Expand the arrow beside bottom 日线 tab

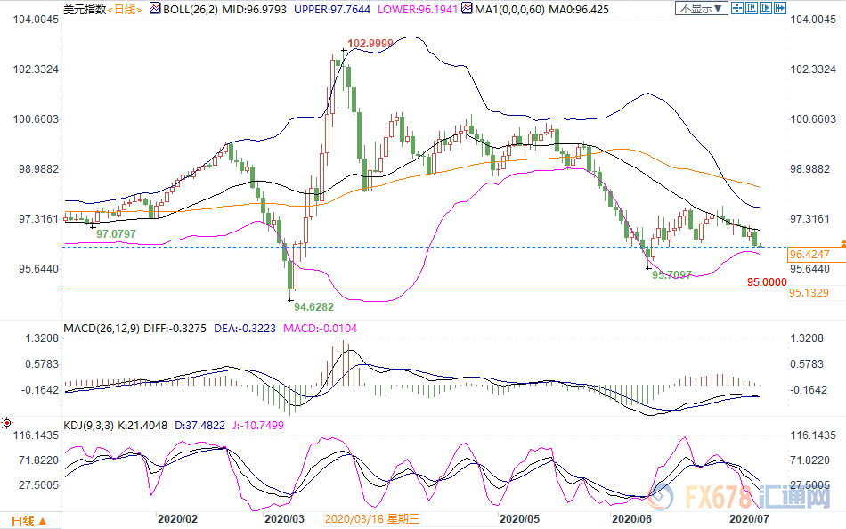click(41, 522)
